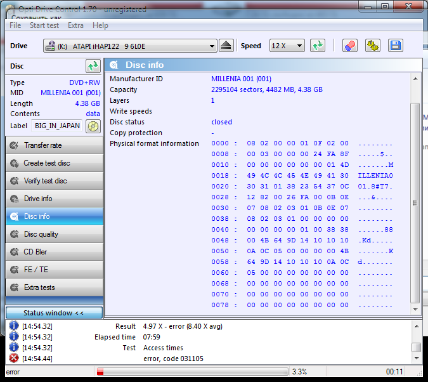Viewport: 428px width, 382px height.
Task: Open the Drive selection dropdown
Action: click(130, 46)
